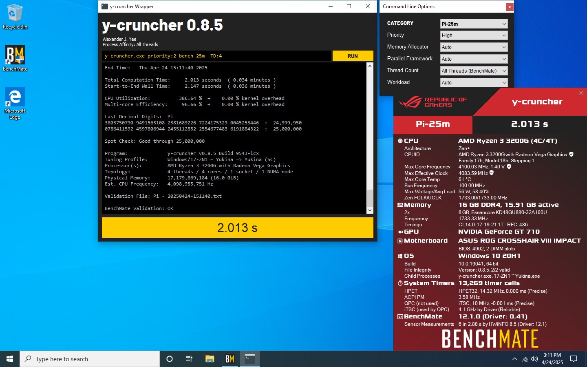Maximize the y-cruncher Wrapper window

pos(349,6)
